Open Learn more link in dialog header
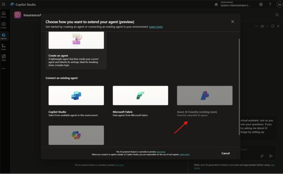The width and height of the screenshot is (283, 174). (156, 27)
